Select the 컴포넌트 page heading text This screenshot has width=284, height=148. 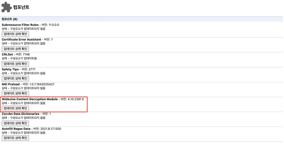pyautogui.click(x=21, y=7)
